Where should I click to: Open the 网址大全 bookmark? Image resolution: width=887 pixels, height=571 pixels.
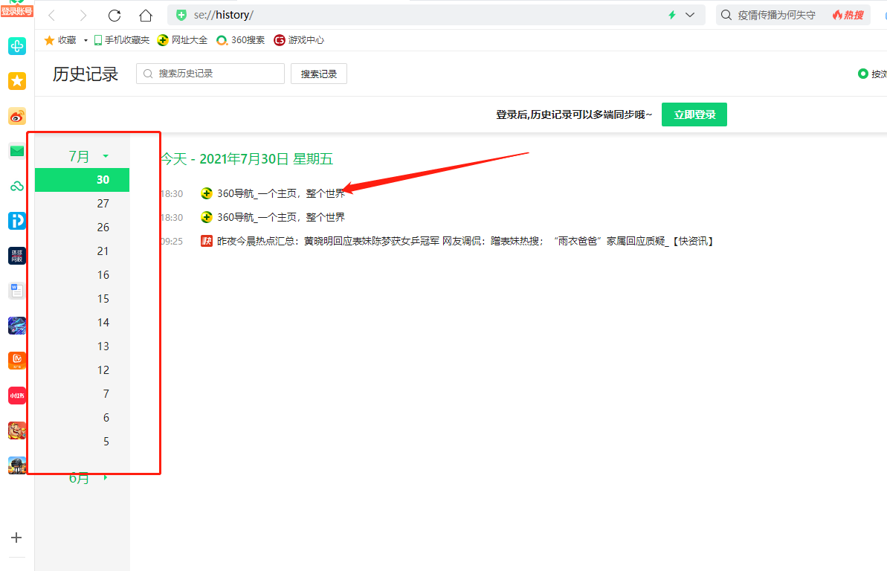(183, 40)
